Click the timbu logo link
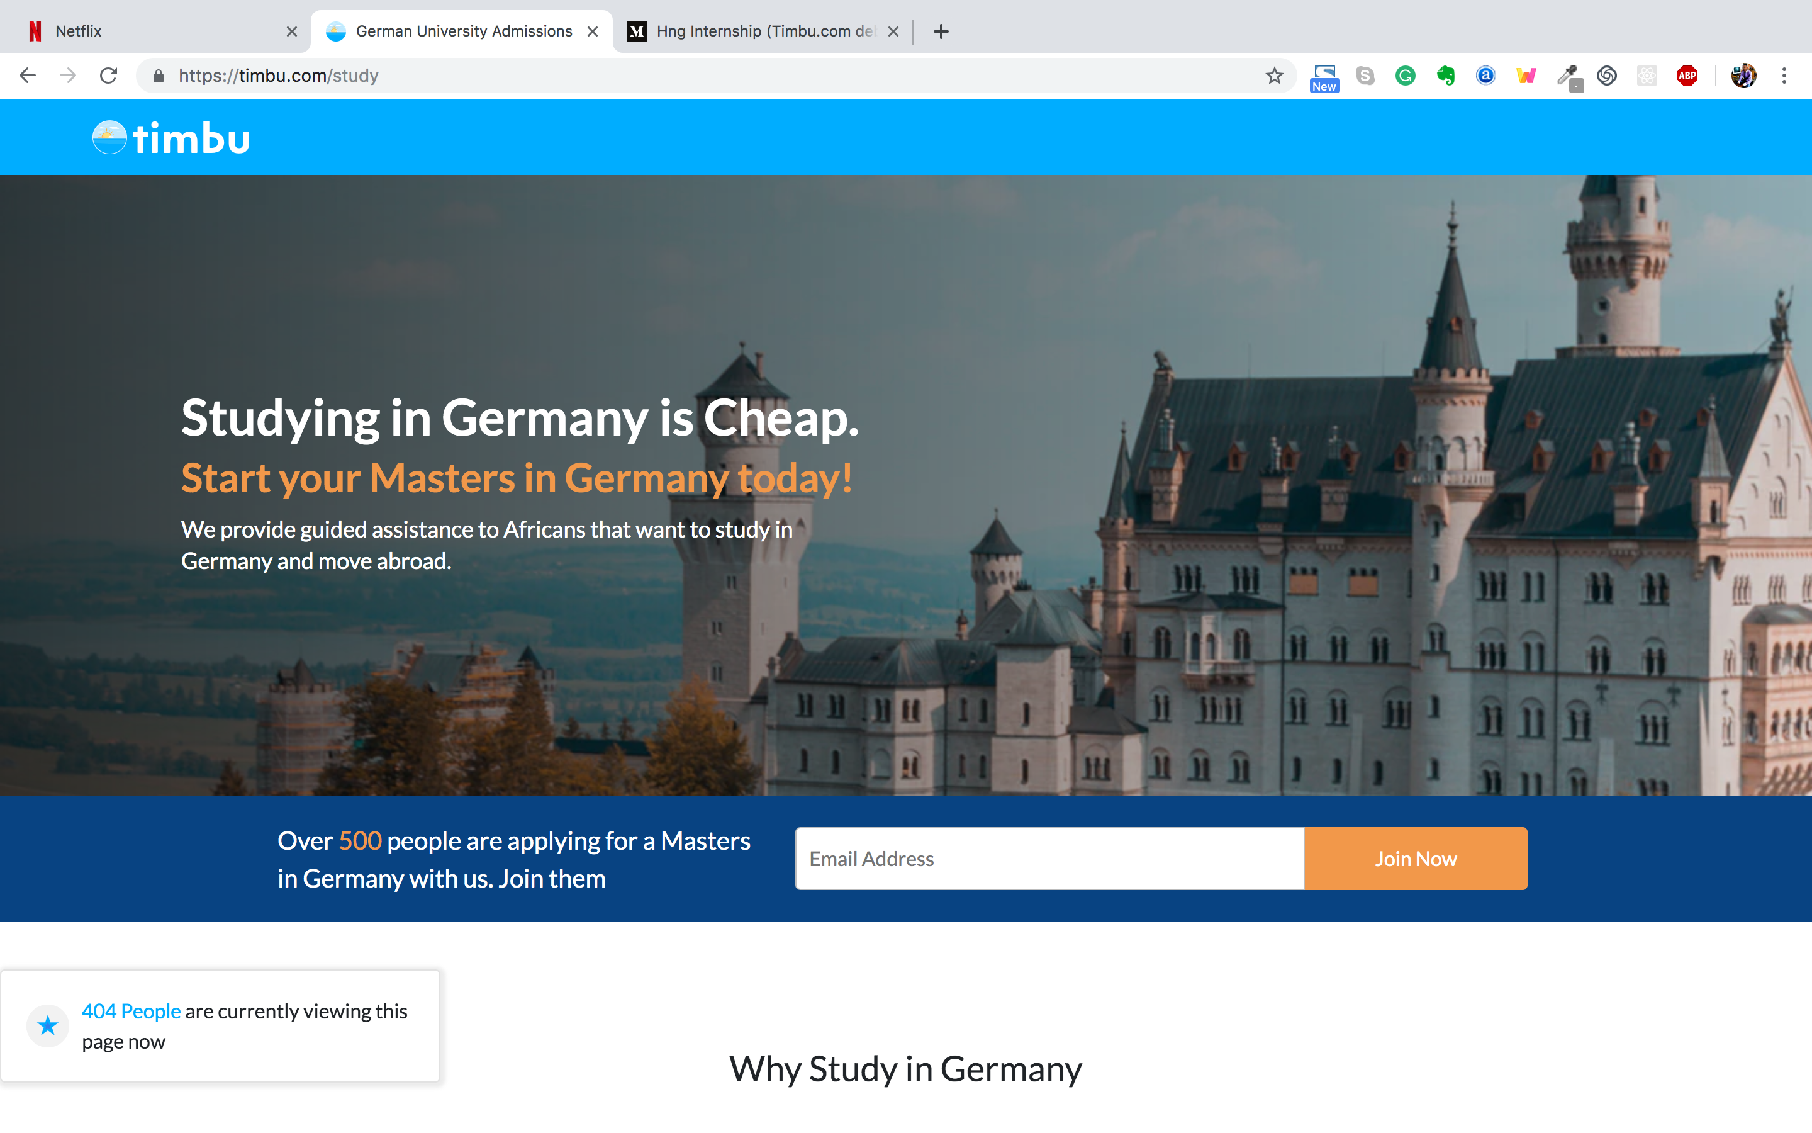 pos(172,138)
